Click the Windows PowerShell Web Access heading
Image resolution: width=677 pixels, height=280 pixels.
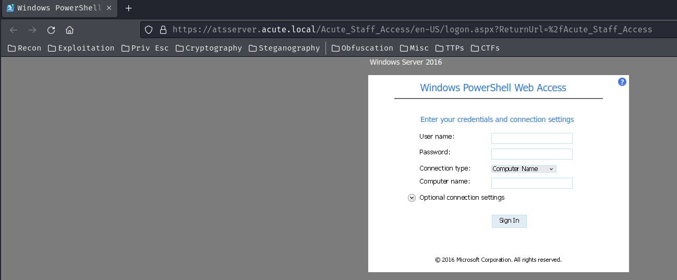tap(493, 88)
